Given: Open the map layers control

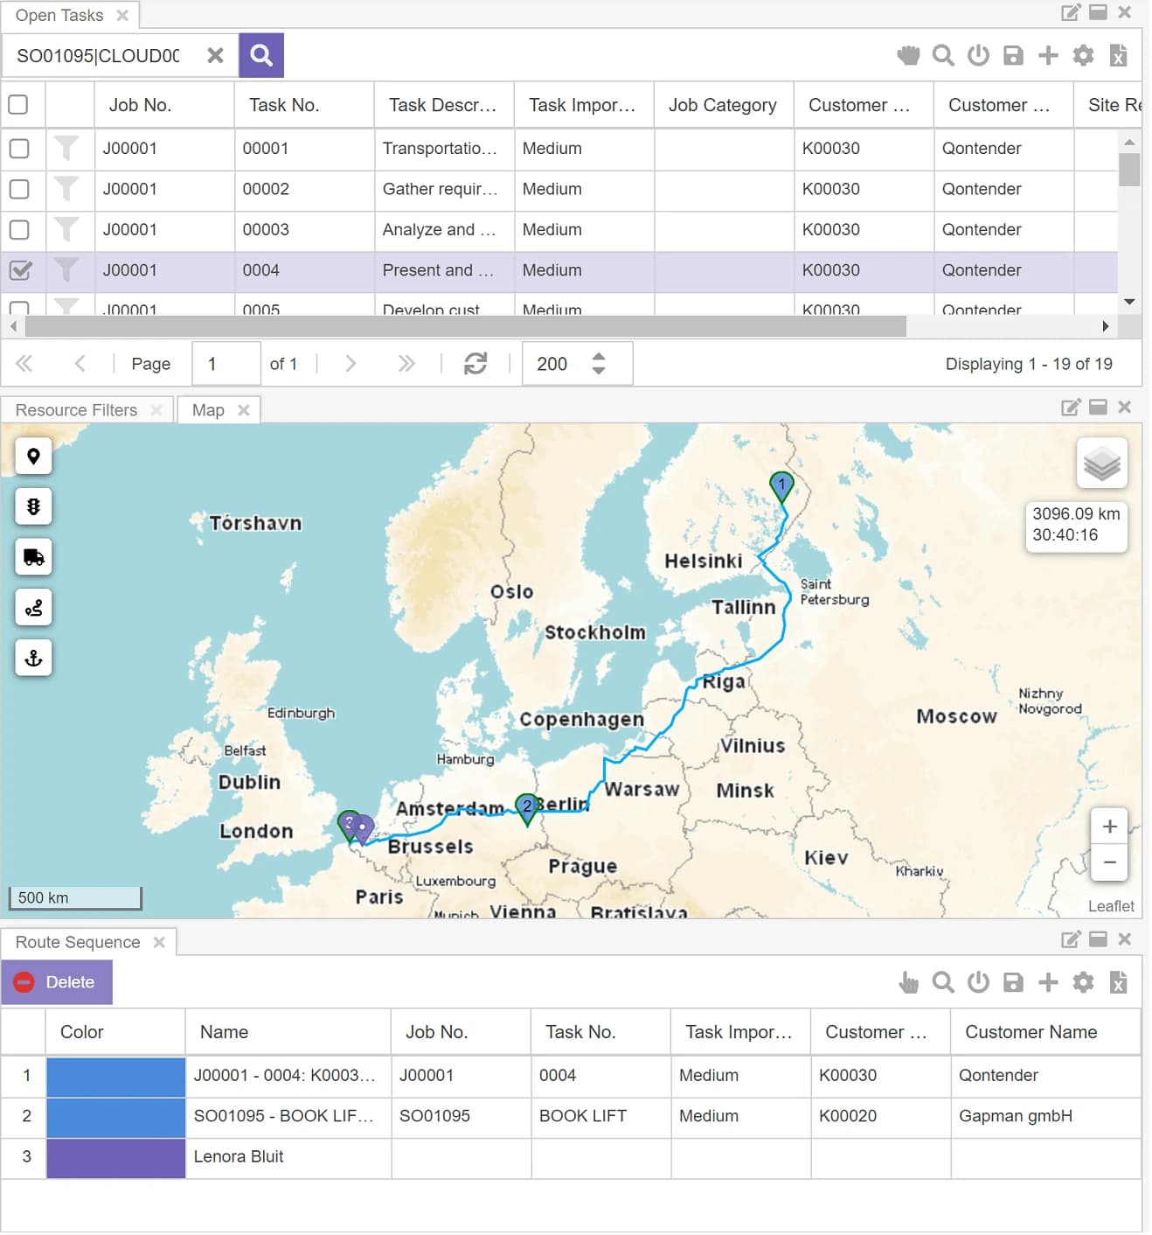Looking at the screenshot, I should 1102,464.
